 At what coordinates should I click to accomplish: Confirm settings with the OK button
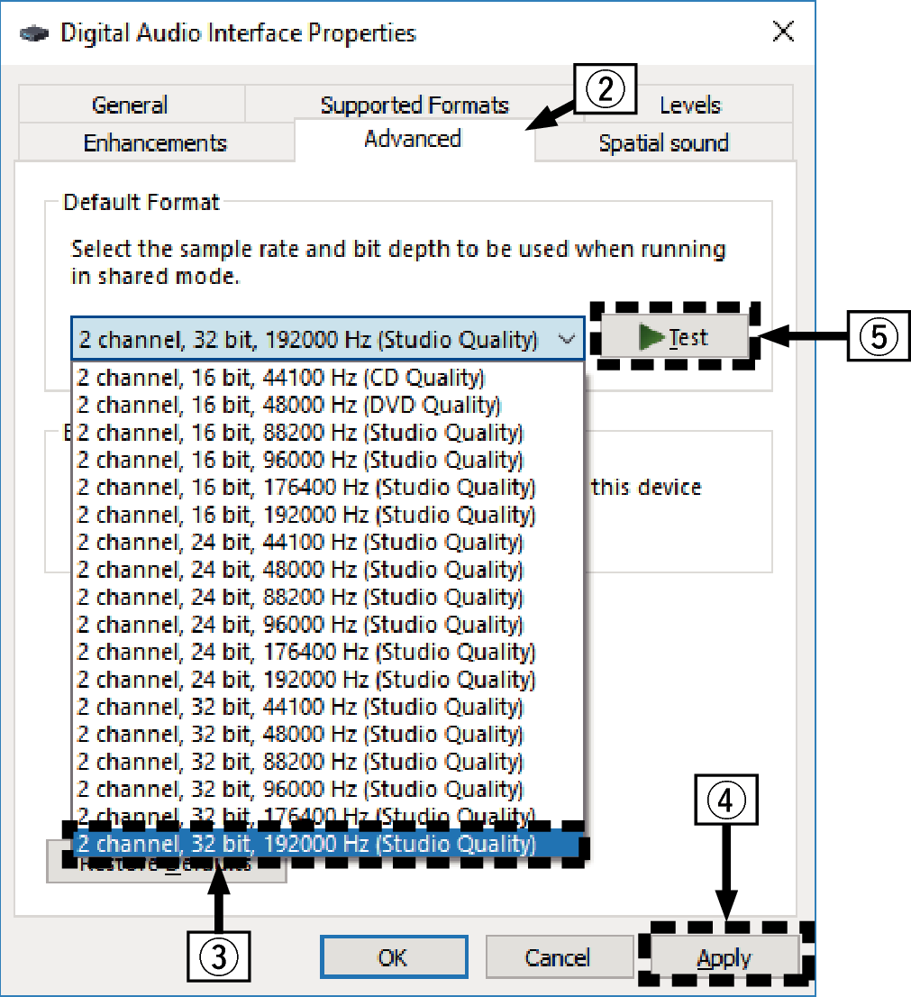pos(394,957)
